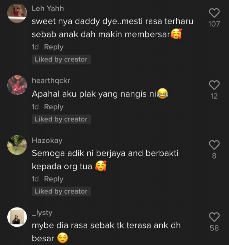
Task: Open the Leh Yahh username link
Action: (x=48, y=9)
